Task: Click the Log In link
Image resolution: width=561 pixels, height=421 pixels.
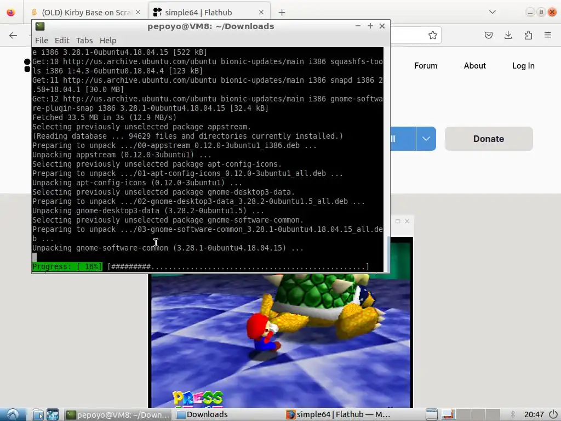Action: [x=523, y=66]
